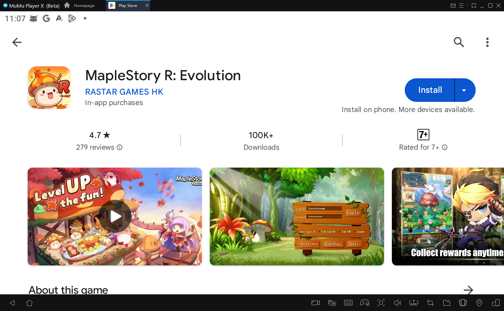Viewport: 504px width, 311px height.
Task: Play the MapleStory trailer video
Action: 115,216
